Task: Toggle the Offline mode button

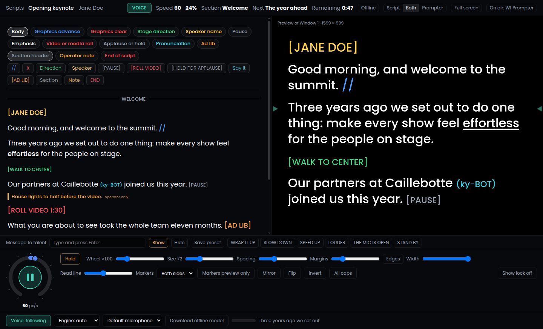Action: point(368,8)
